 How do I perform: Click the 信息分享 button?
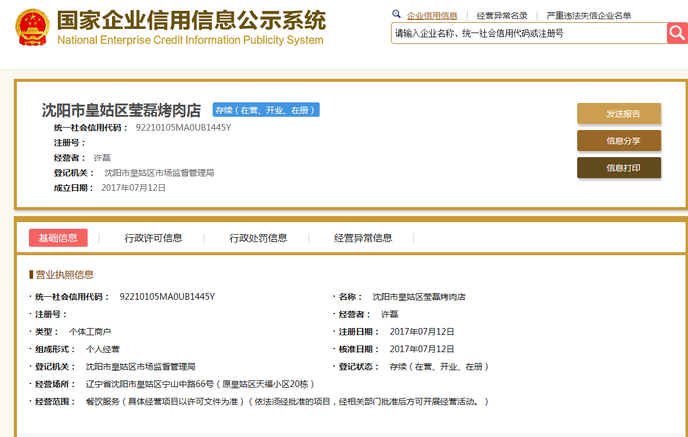coord(619,141)
